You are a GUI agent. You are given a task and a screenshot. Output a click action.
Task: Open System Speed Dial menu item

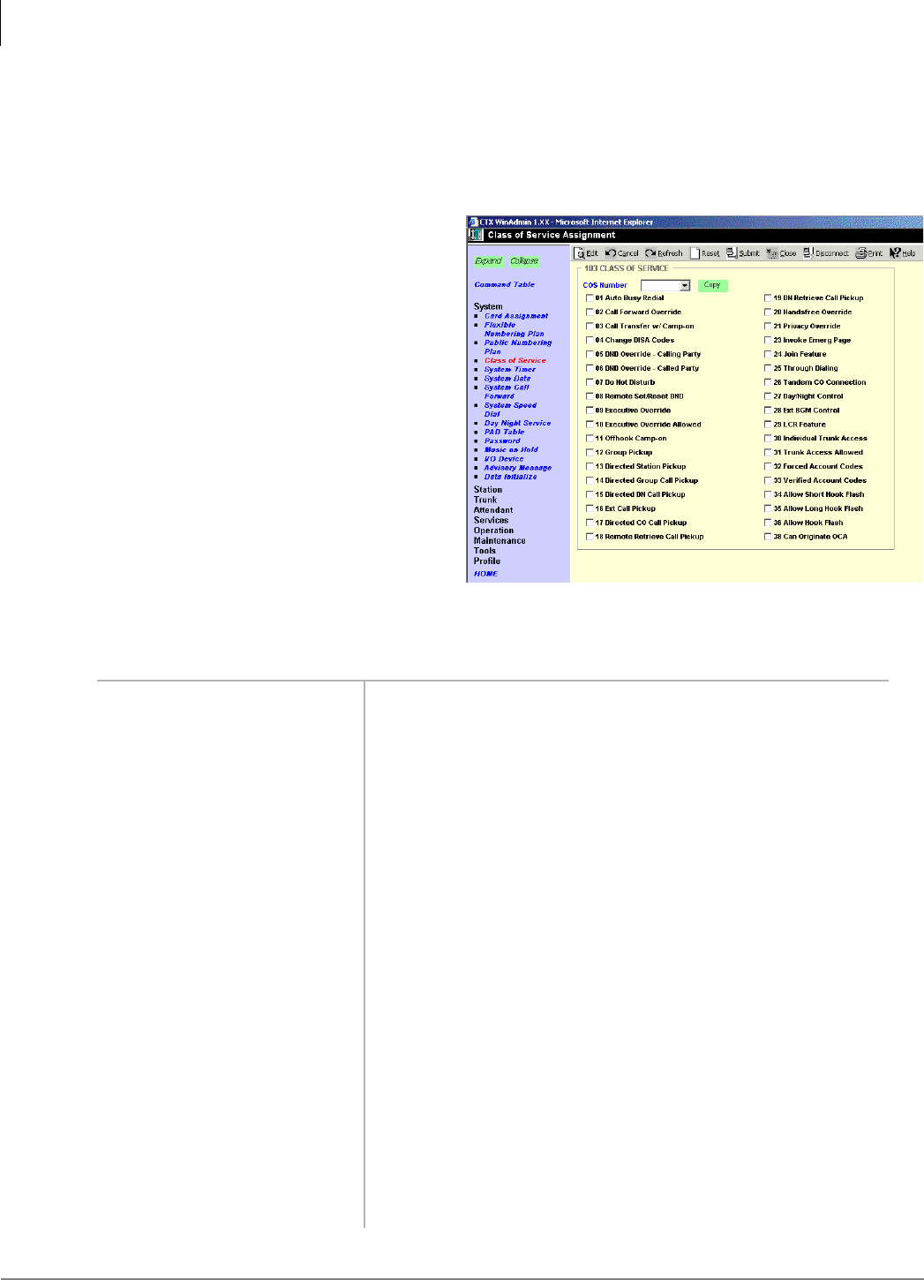click(x=510, y=410)
